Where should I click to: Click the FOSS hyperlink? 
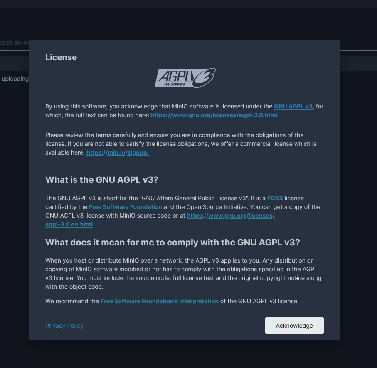tap(275, 198)
